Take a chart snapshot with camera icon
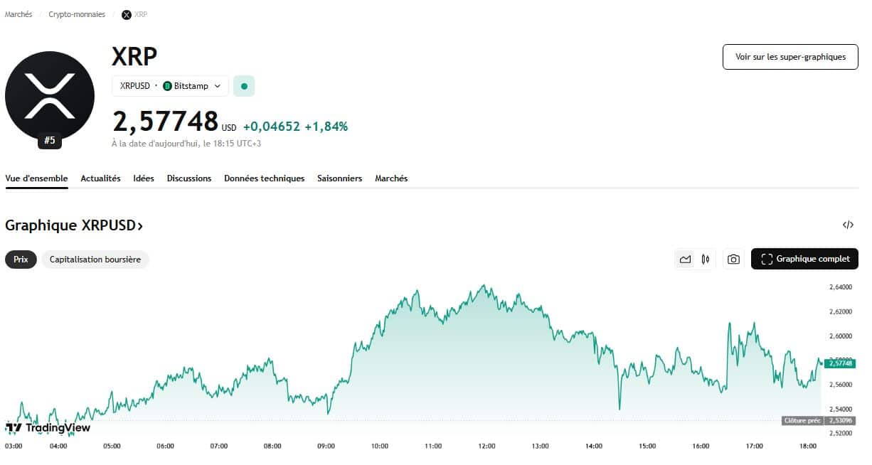The height and width of the screenshot is (465, 872). point(733,260)
